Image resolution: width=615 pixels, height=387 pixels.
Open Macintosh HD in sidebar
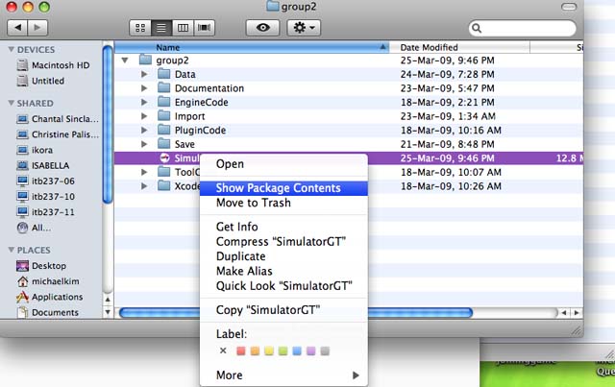[x=61, y=65]
